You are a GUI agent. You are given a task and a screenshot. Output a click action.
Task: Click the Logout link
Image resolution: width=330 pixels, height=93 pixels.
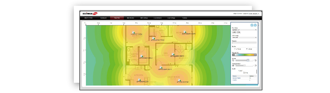point(245,14)
